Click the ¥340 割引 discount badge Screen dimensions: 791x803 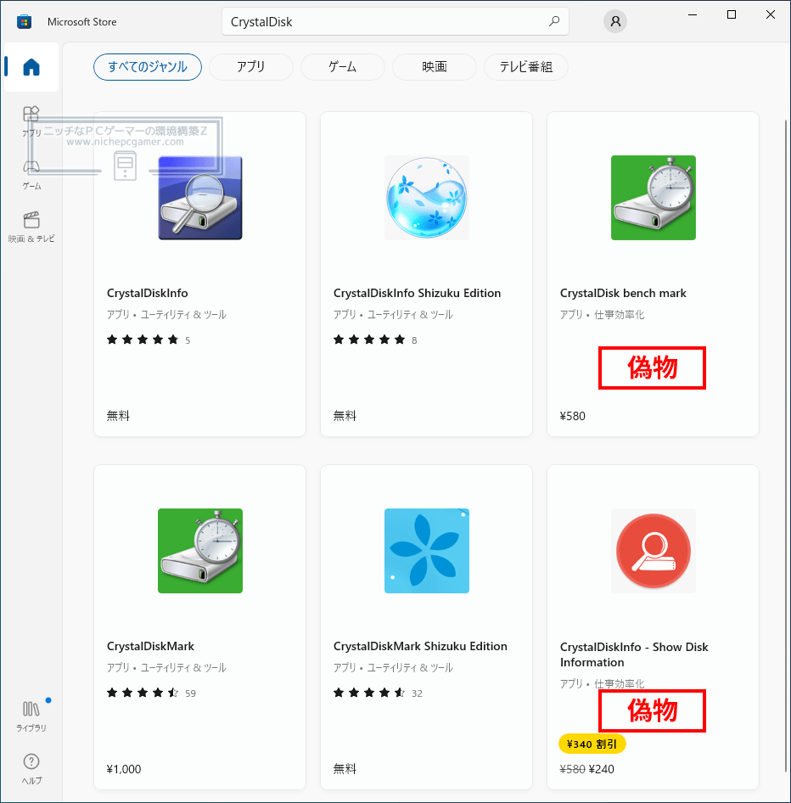coord(592,744)
